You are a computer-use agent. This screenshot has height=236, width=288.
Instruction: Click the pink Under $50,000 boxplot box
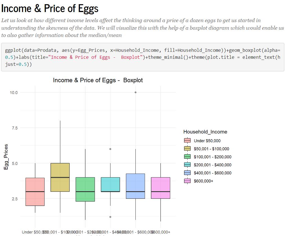35,192
